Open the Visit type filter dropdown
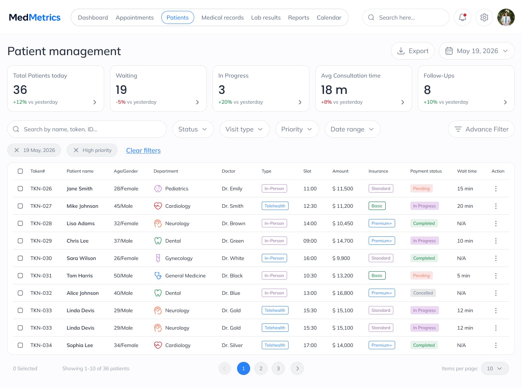 [x=244, y=129]
